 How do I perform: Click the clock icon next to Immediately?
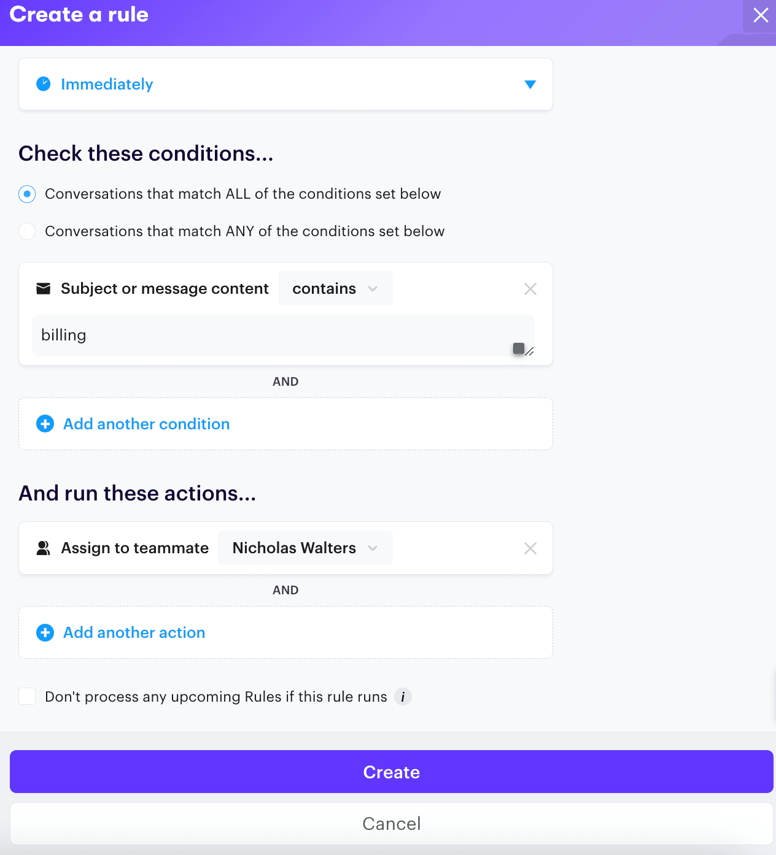click(44, 84)
